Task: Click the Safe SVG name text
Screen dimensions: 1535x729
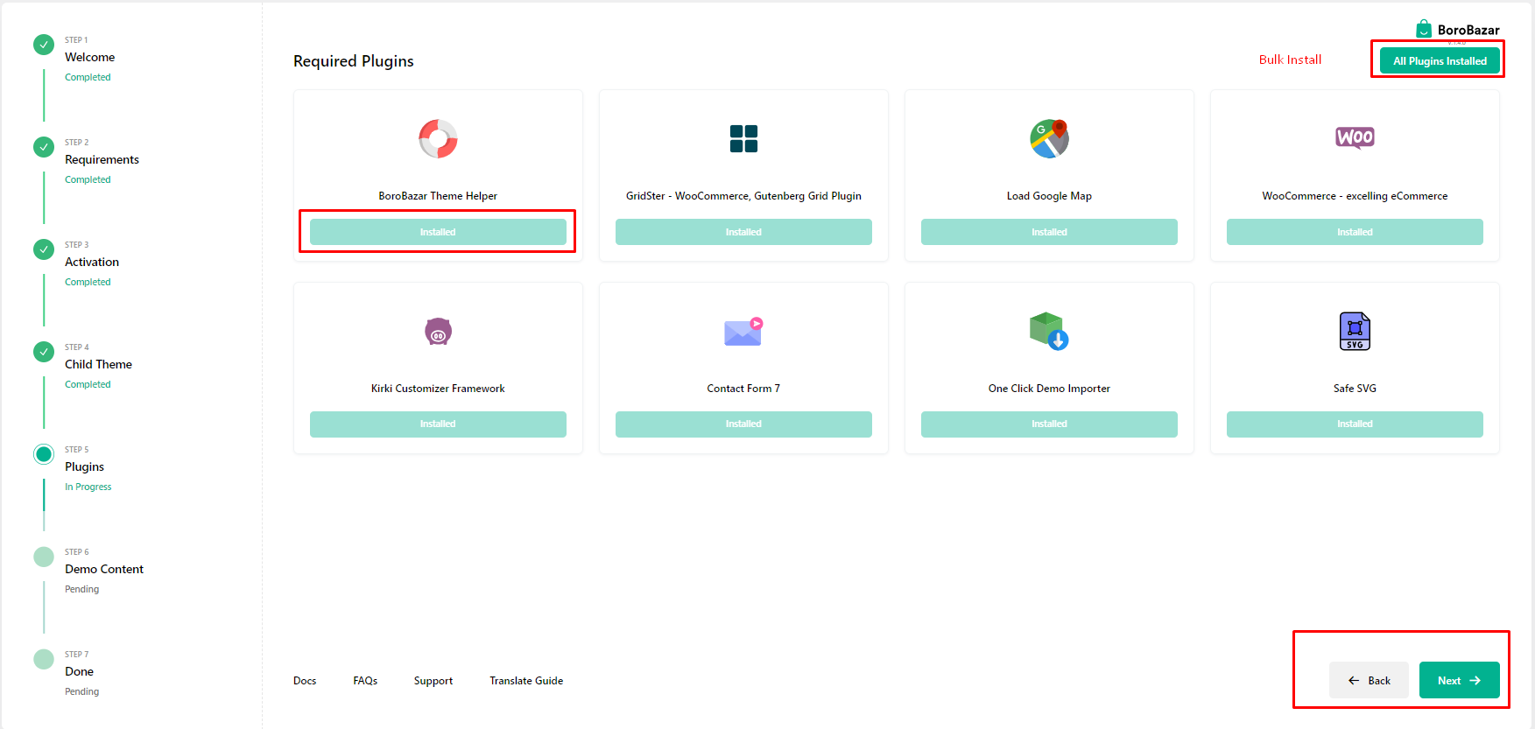Action: [1355, 389]
